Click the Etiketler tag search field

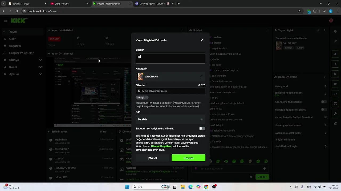pyautogui.click(x=170, y=91)
